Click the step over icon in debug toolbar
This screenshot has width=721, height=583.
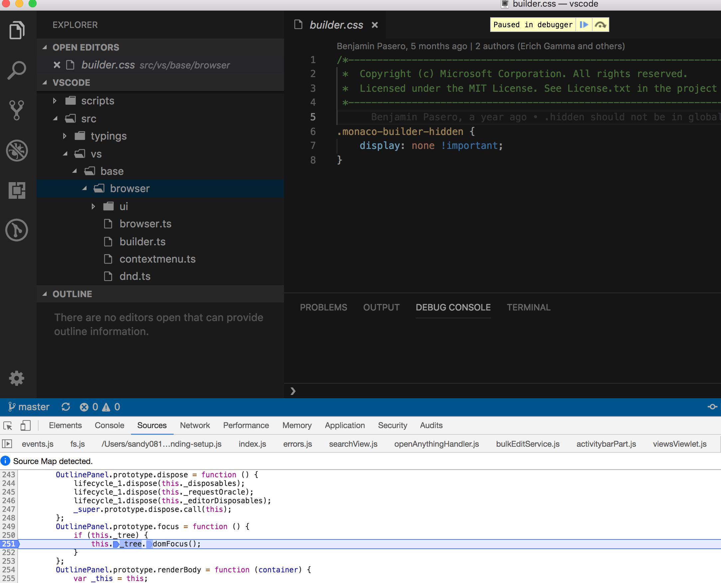(600, 25)
